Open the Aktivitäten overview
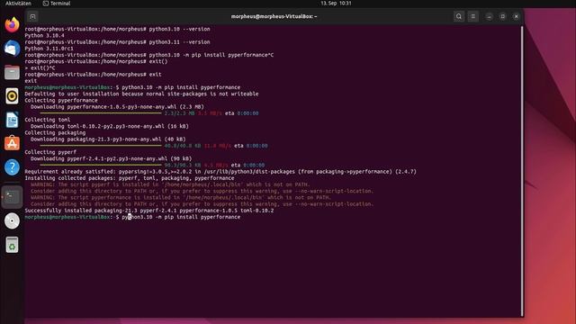This screenshot has width=576, height=324. 18,4
